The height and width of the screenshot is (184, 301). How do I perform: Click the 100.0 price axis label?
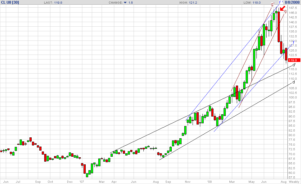click(293, 98)
